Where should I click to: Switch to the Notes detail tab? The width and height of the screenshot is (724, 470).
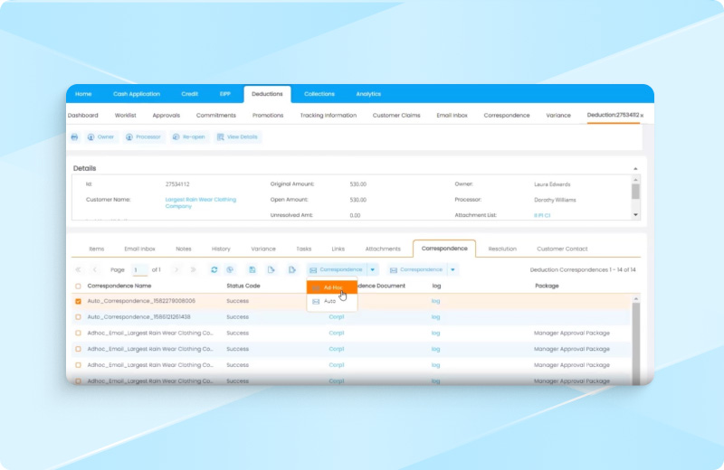point(184,249)
